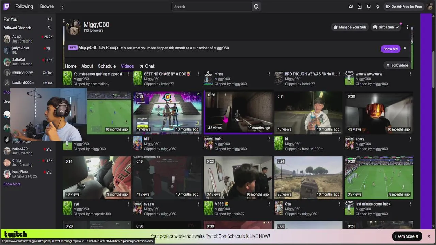This screenshot has width=436, height=245.
Task: Sort followed channels list
Action: [x=49, y=28]
